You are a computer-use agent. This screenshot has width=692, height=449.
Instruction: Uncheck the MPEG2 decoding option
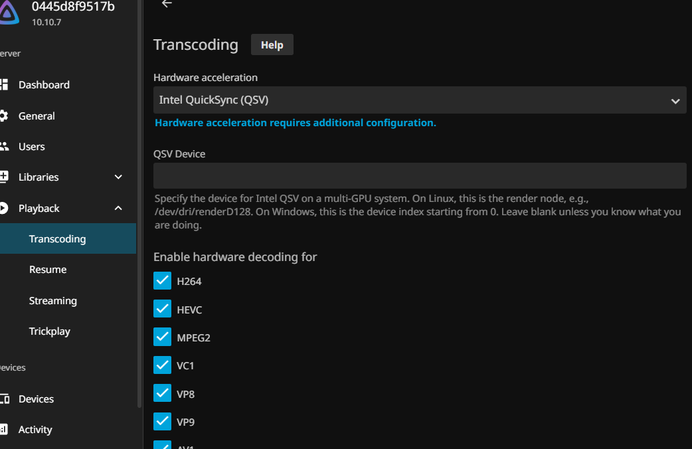click(162, 337)
